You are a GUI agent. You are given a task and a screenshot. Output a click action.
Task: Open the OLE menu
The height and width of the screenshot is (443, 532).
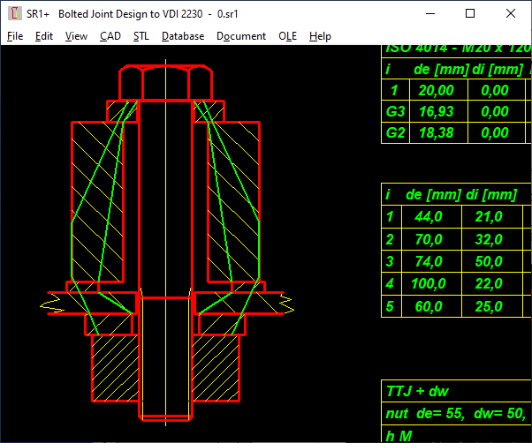287,36
